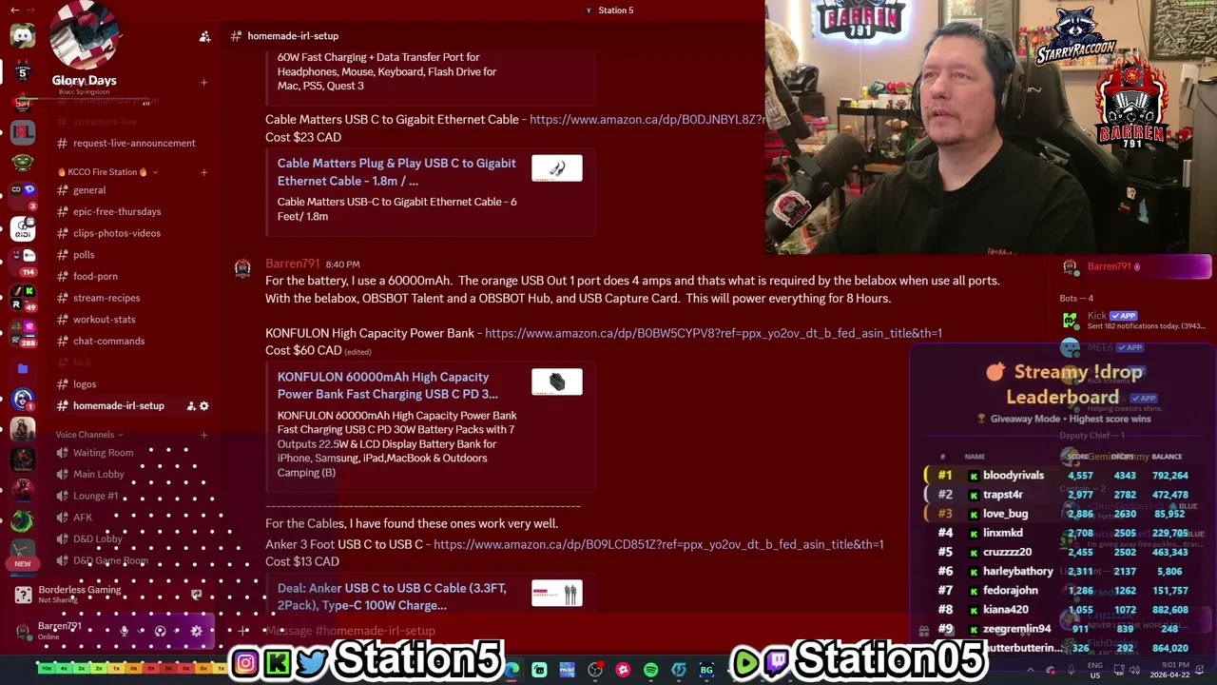View Anker cable embed thumbnail
The width and height of the screenshot is (1217, 685).
click(x=557, y=595)
